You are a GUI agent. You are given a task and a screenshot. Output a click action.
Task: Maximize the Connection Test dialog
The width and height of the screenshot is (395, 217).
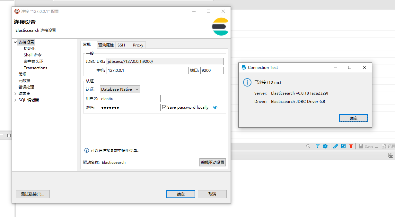tap(350, 67)
